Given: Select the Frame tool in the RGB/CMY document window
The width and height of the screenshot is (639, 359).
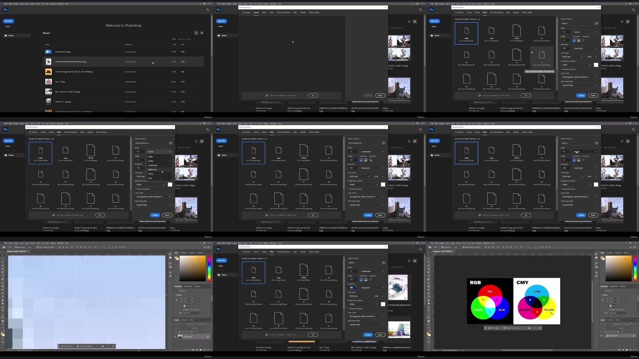Looking at the screenshot, I should point(428,272).
